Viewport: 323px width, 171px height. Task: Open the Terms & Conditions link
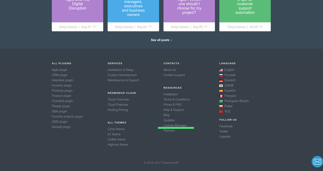click(x=177, y=99)
